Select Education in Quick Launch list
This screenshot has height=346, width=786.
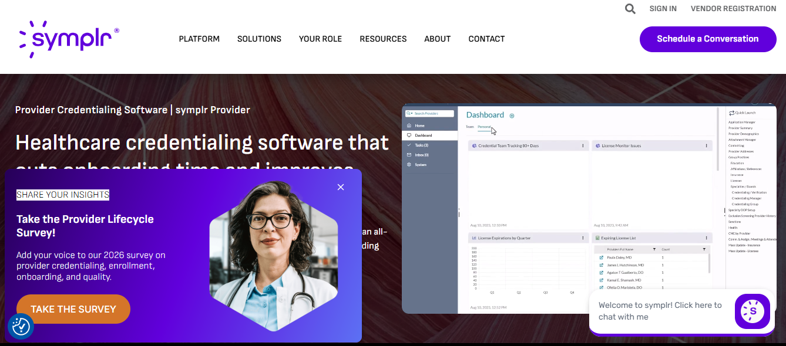(x=737, y=163)
